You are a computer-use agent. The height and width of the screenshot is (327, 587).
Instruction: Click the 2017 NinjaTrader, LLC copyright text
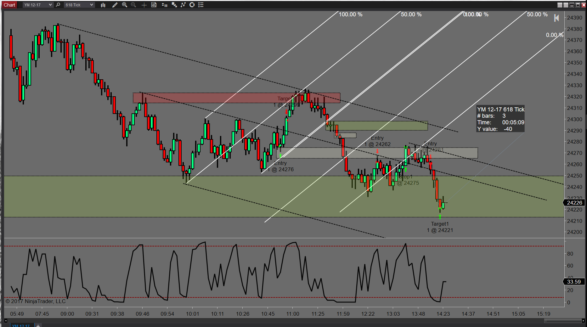36,301
